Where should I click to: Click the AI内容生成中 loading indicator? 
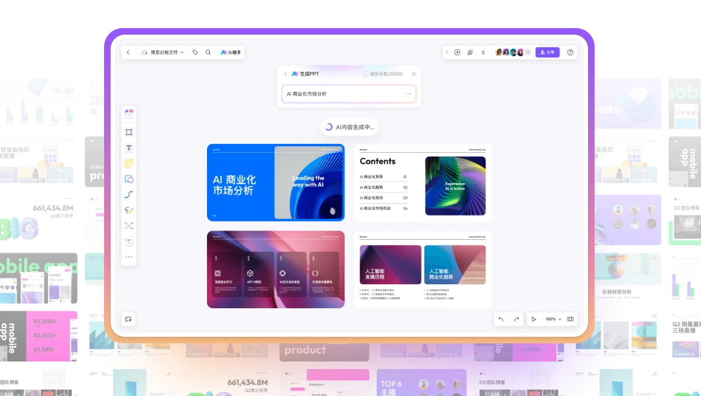point(349,127)
